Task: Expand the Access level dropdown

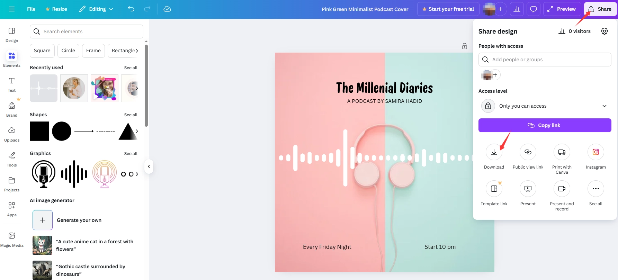Action: tap(545, 106)
